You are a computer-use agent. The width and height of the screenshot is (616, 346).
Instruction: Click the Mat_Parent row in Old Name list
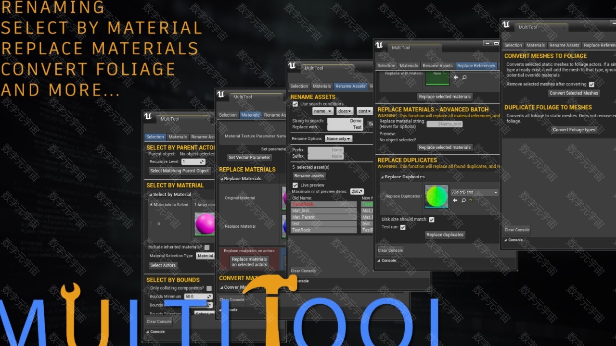(x=324, y=217)
